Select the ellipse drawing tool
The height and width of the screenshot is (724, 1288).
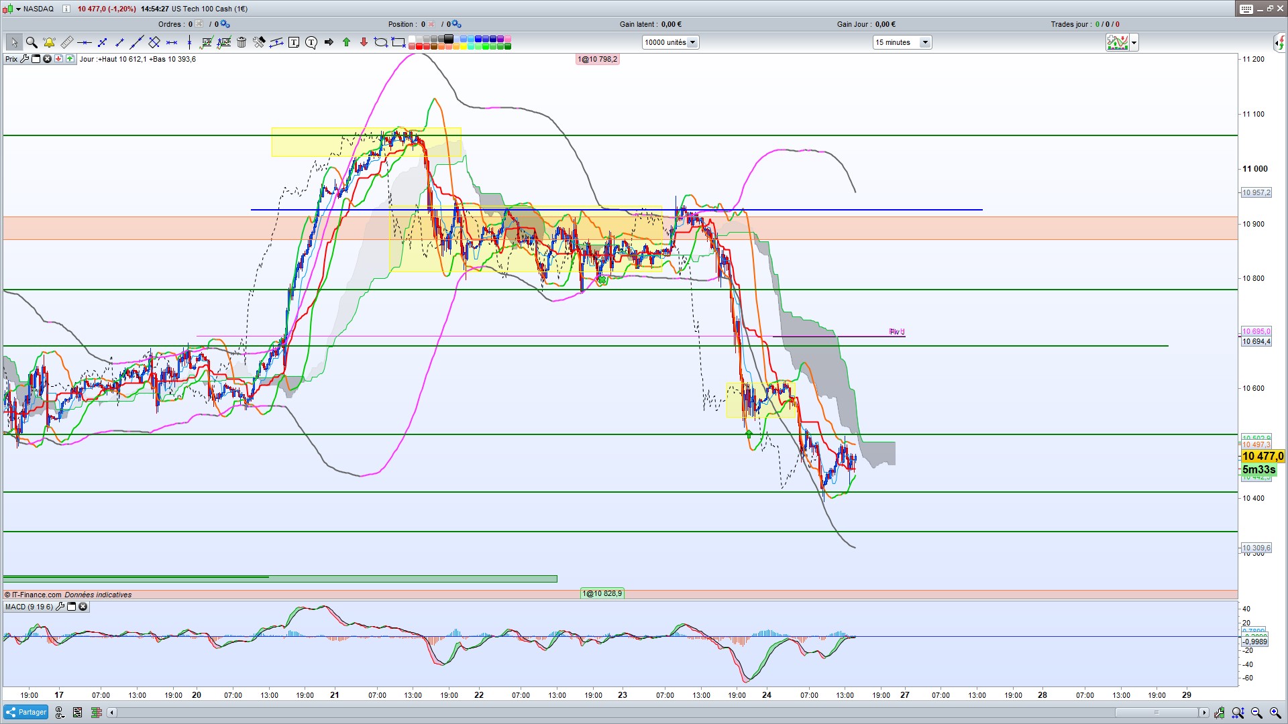click(381, 42)
